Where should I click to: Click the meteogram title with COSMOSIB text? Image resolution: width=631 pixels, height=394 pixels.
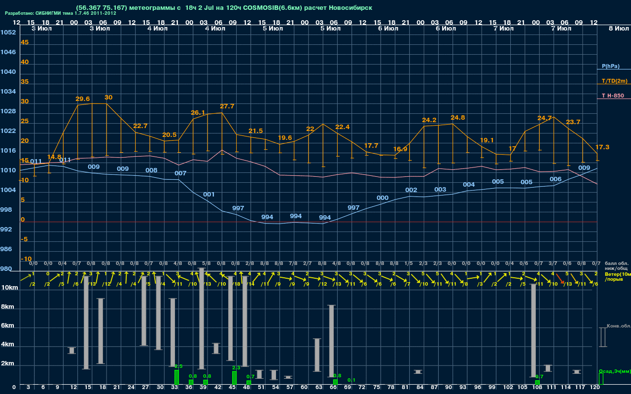224,7
